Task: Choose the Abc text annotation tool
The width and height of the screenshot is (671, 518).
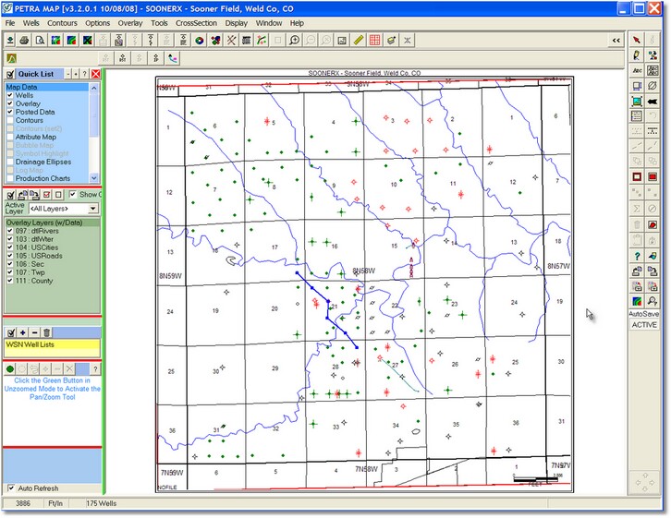Action: click(x=637, y=70)
